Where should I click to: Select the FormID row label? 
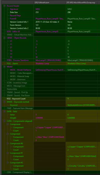tap(13, 19)
